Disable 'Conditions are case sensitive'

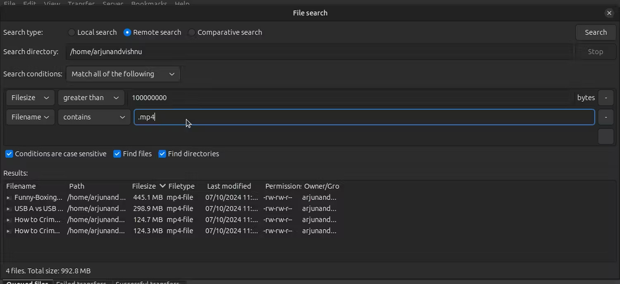[x=9, y=154]
